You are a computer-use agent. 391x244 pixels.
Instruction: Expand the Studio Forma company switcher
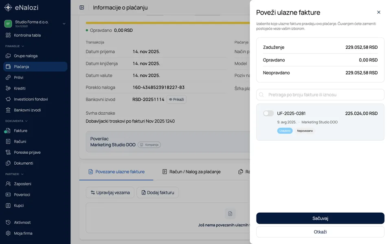coord(64,24)
